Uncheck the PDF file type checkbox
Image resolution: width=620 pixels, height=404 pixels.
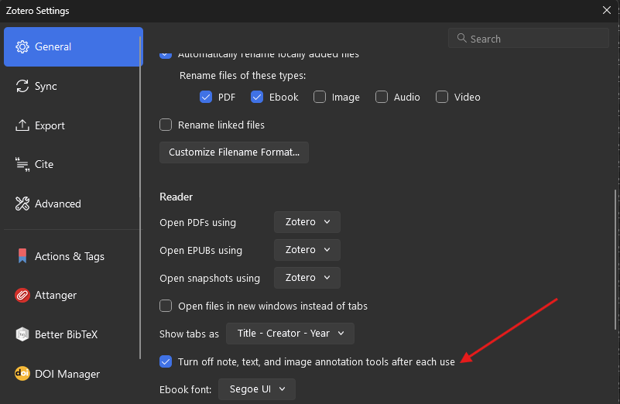[x=206, y=97]
